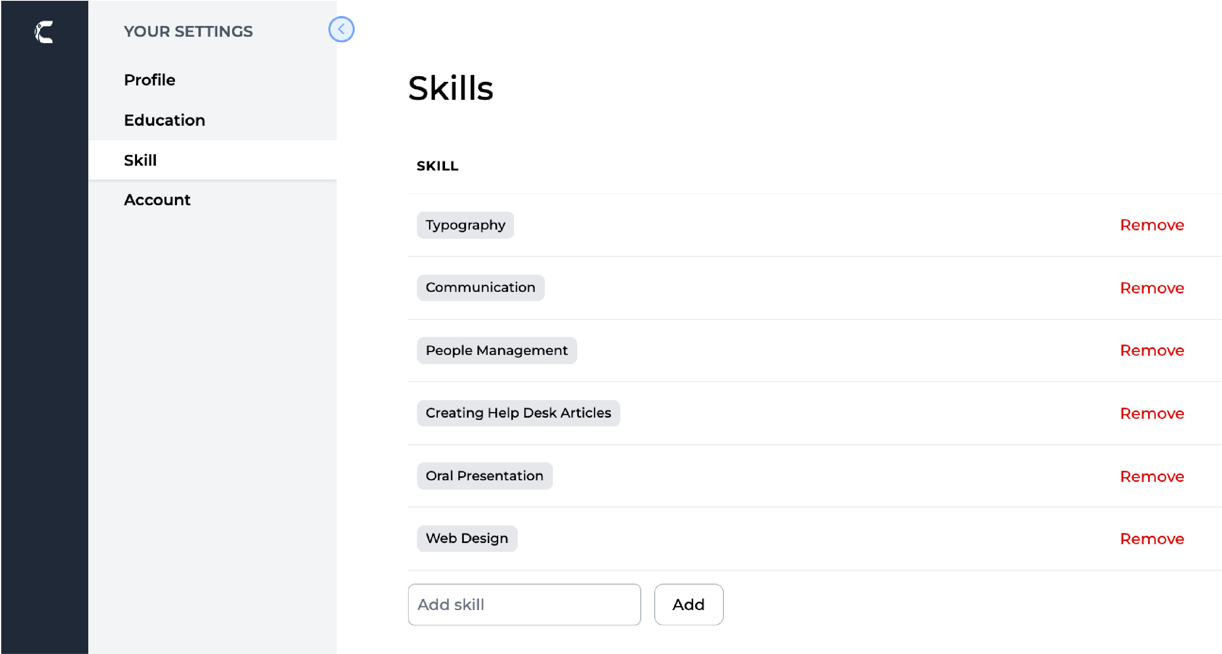
Task: Click the SKILL column header
Action: [x=437, y=166]
